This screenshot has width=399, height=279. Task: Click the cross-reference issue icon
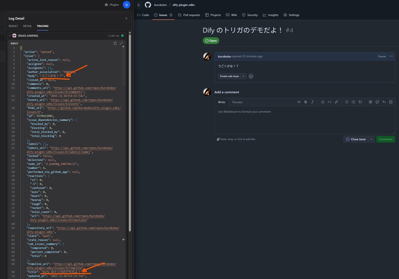(x=377, y=102)
